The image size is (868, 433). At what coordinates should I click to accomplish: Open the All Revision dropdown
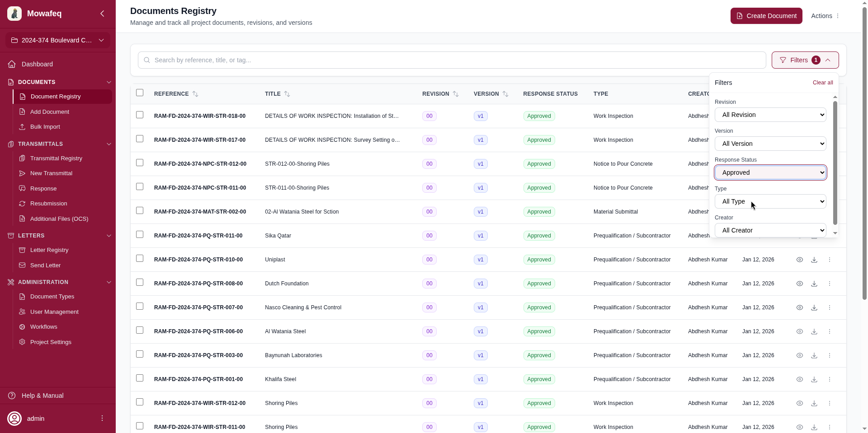770,115
